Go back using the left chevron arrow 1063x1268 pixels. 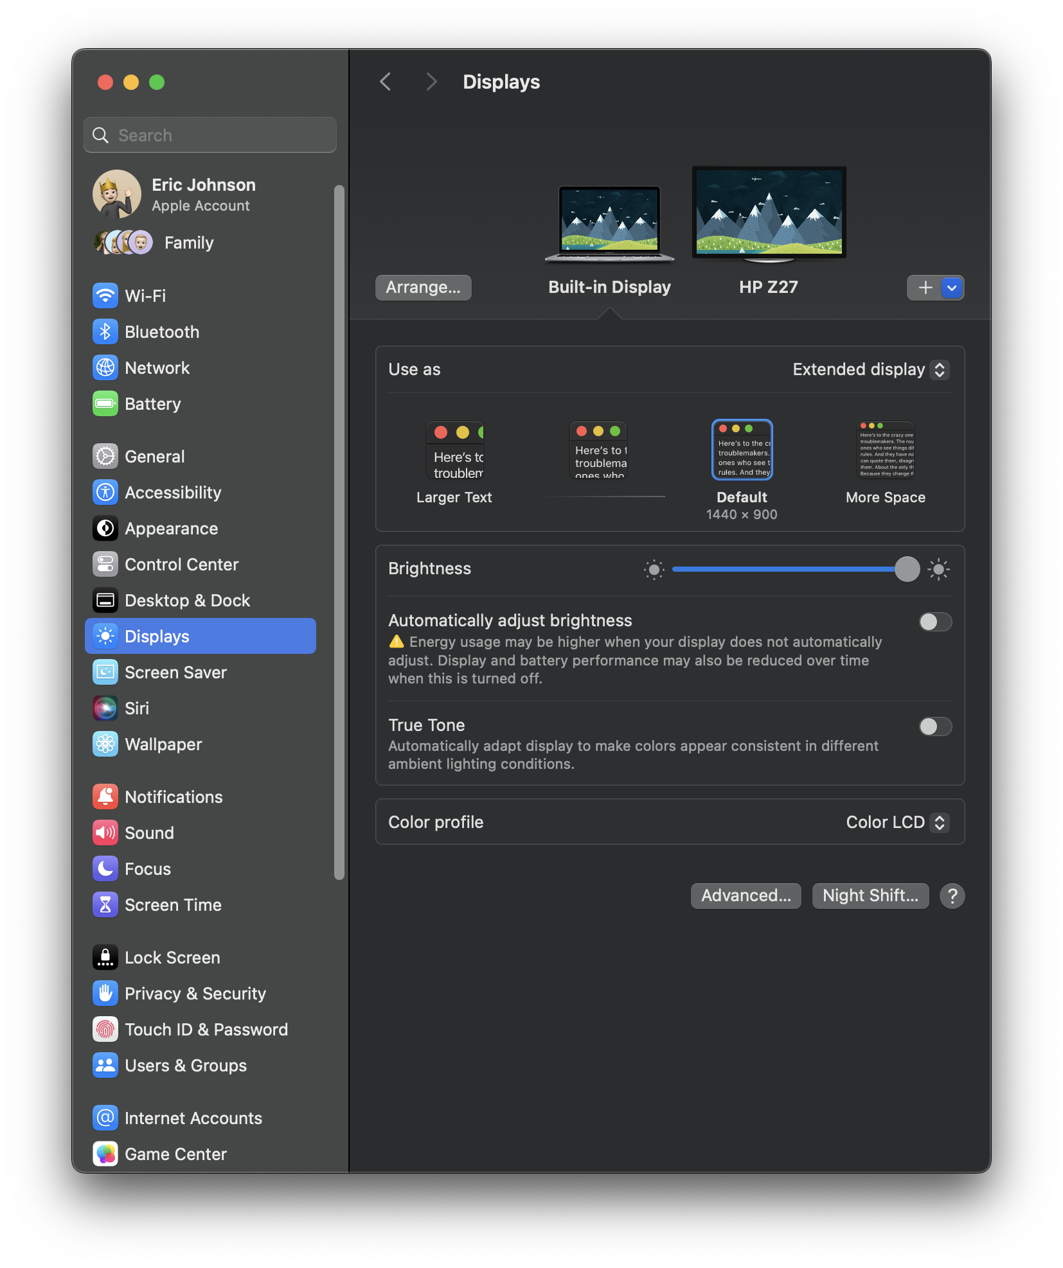point(386,82)
